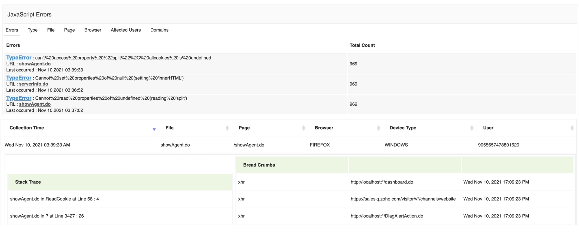This screenshot has width=579, height=240.
Task: Sort by Collection Time arrow icon
Action: (x=154, y=129)
